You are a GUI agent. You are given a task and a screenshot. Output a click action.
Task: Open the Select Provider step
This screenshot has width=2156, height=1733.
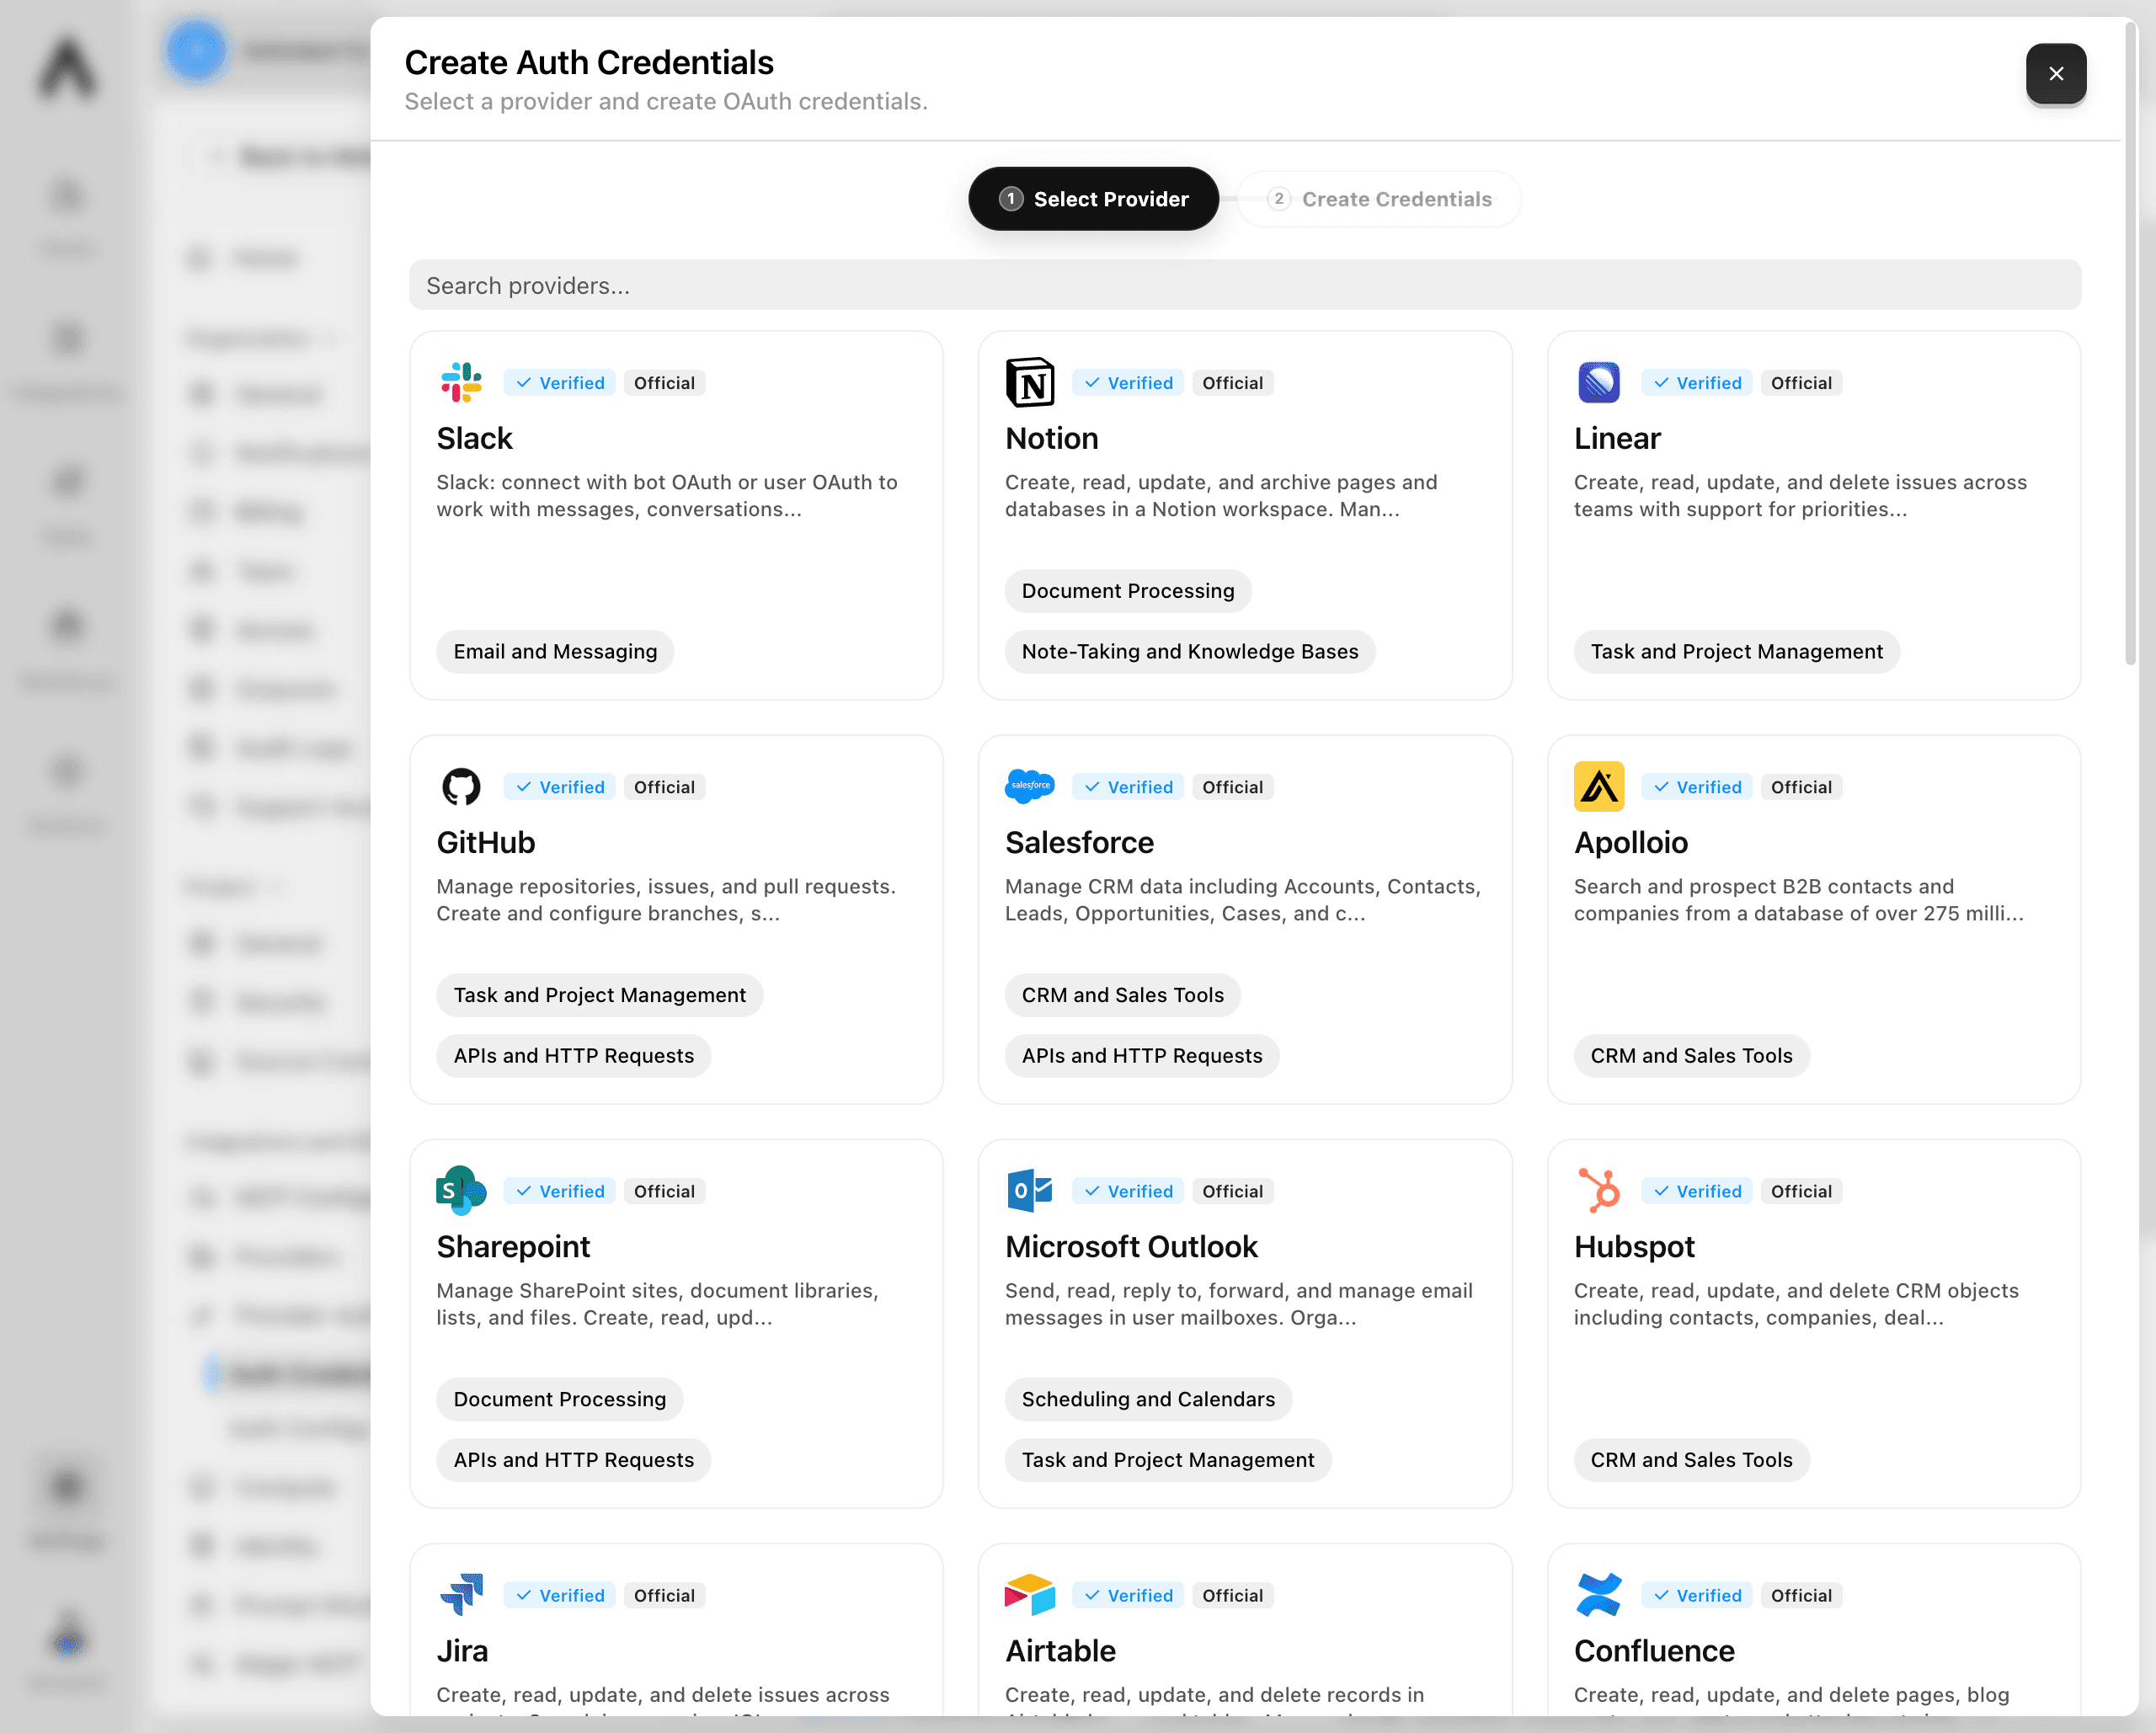[1092, 199]
